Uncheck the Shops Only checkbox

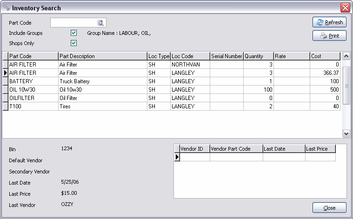(x=73, y=43)
